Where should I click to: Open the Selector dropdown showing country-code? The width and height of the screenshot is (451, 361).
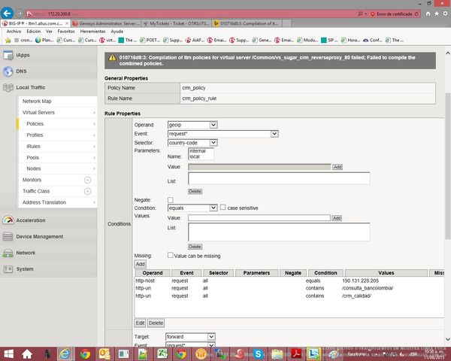coord(192,142)
